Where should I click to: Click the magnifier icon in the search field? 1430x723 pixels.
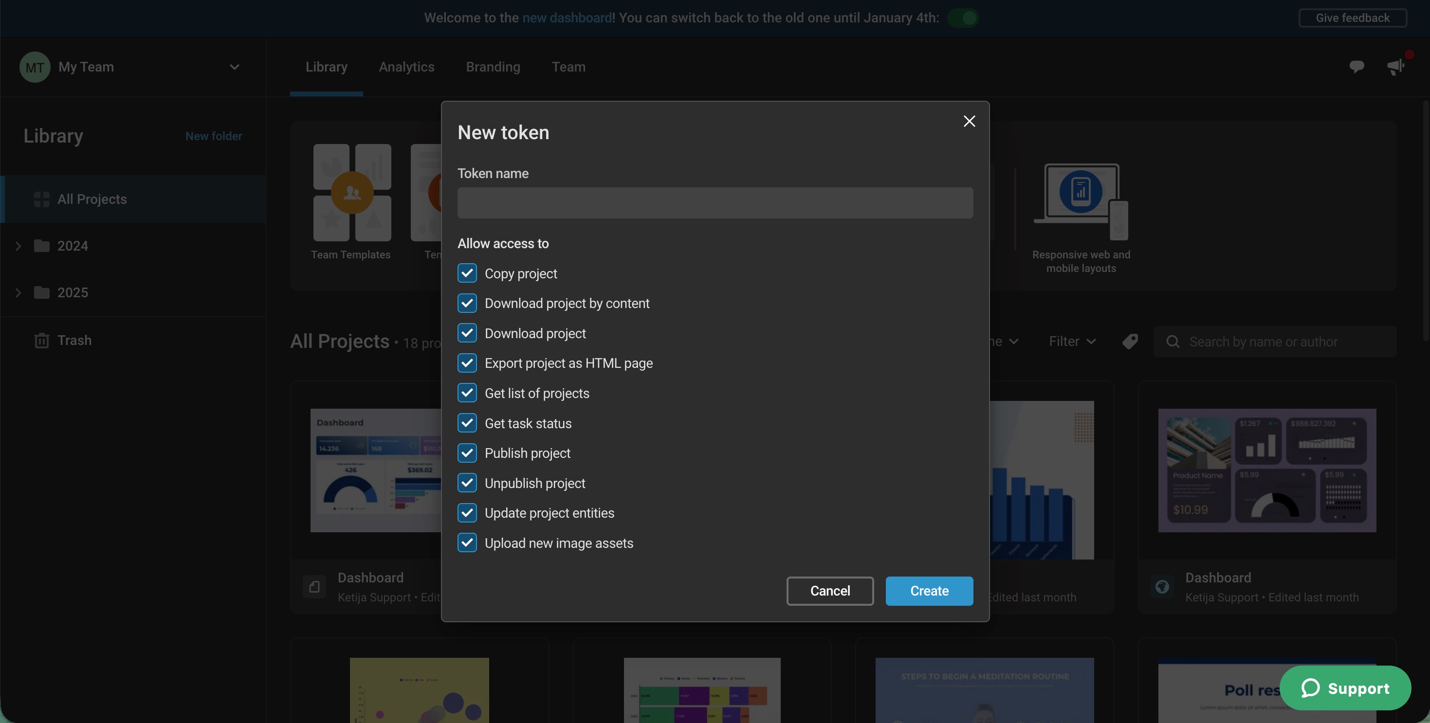[x=1173, y=341]
